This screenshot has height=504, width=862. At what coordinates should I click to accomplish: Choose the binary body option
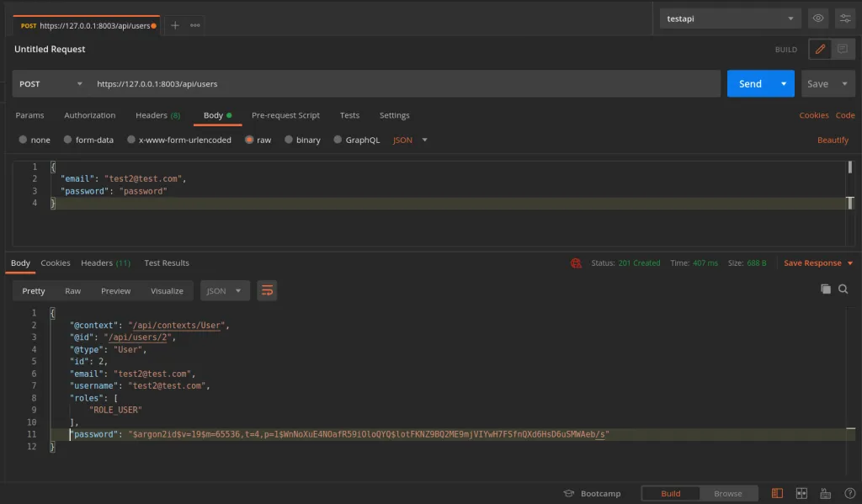(x=289, y=141)
